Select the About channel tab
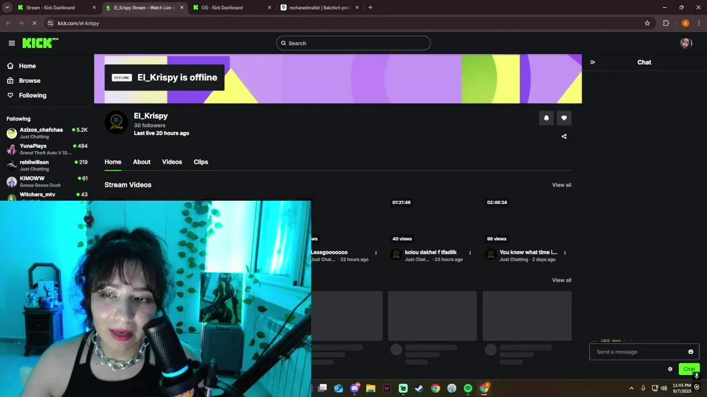 (141, 162)
